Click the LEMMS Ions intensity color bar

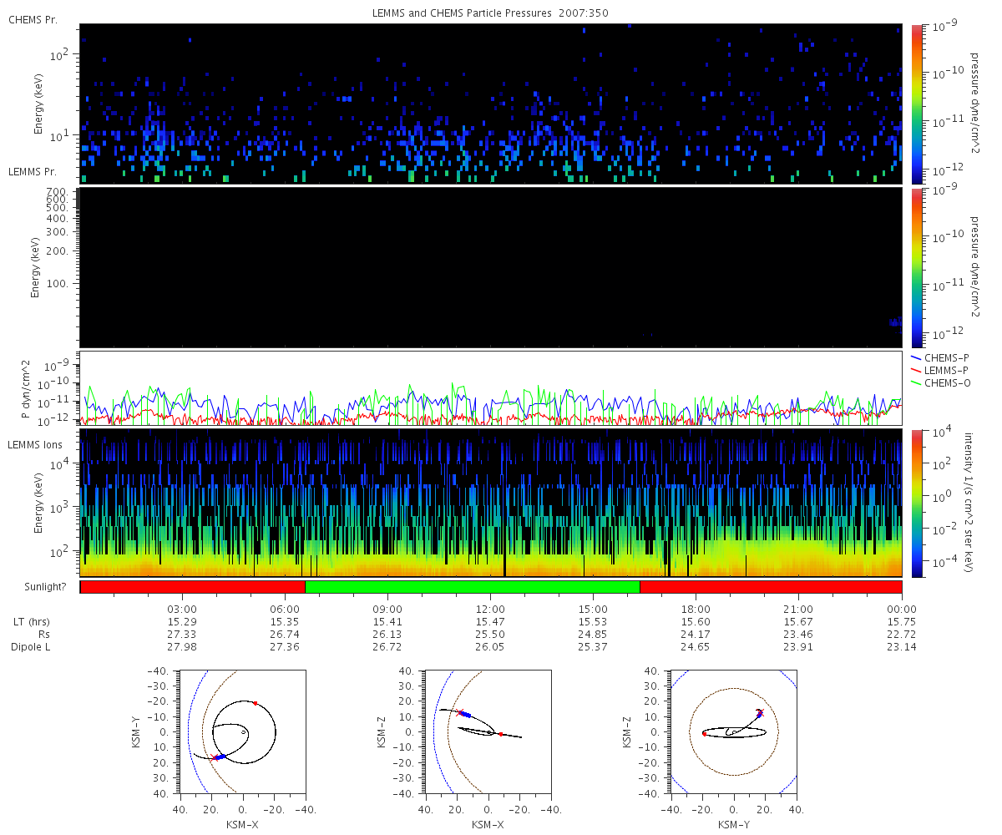[x=916, y=503]
